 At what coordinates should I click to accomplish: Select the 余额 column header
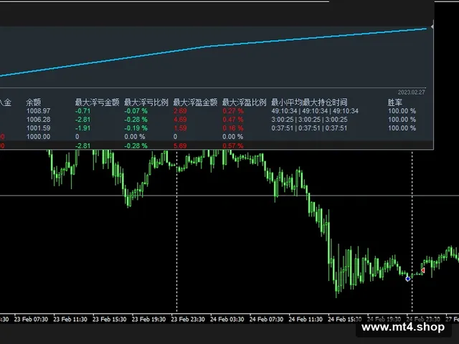[x=34, y=102]
